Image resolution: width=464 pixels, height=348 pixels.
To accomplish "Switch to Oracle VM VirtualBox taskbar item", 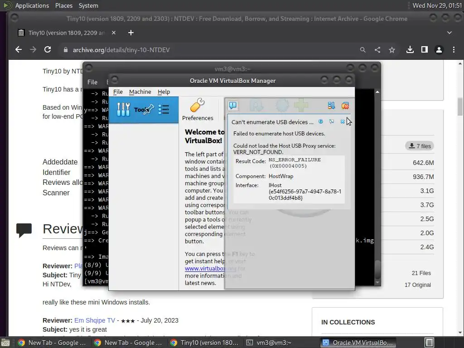I will click(x=357, y=343).
